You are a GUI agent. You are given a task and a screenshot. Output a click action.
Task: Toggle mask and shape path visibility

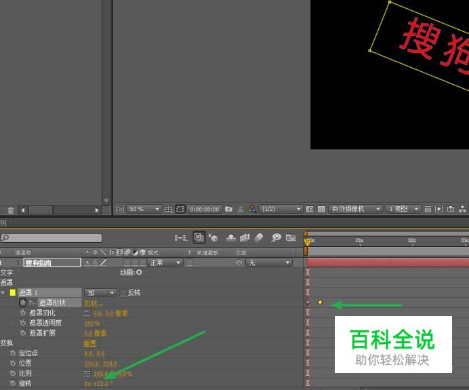tap(180, 209)
